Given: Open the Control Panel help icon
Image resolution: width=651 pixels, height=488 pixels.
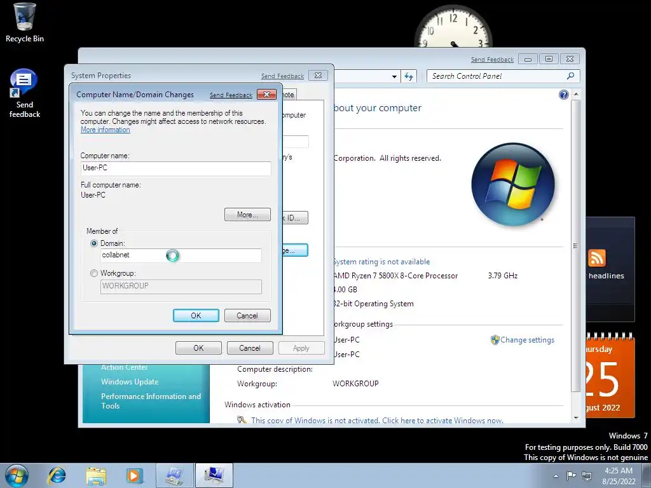Looking at the screenshot, I should coord(563,95).
